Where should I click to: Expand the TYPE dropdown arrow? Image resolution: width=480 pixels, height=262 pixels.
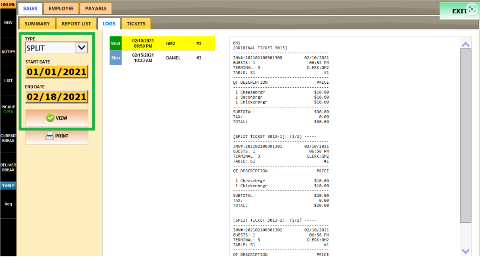(x=82, y=48)
